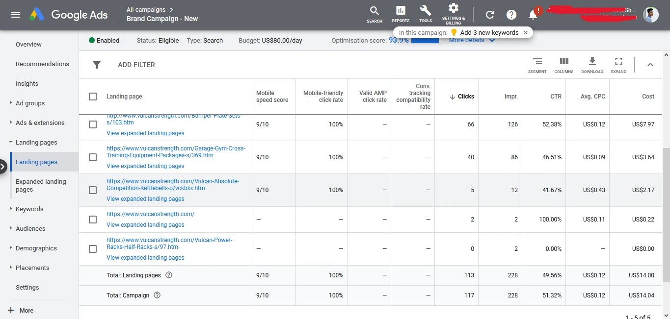
Task: Open the Tools wrench icon
Action: click(426, 14)
